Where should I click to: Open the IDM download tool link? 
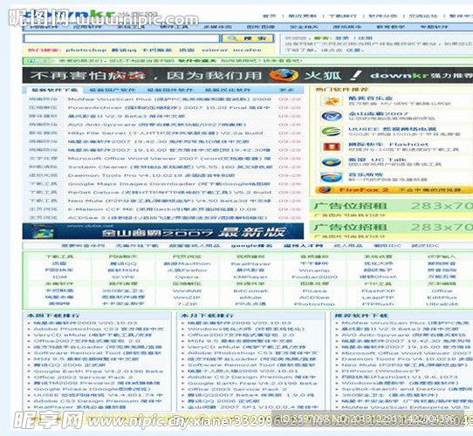(x=59, y=276)
